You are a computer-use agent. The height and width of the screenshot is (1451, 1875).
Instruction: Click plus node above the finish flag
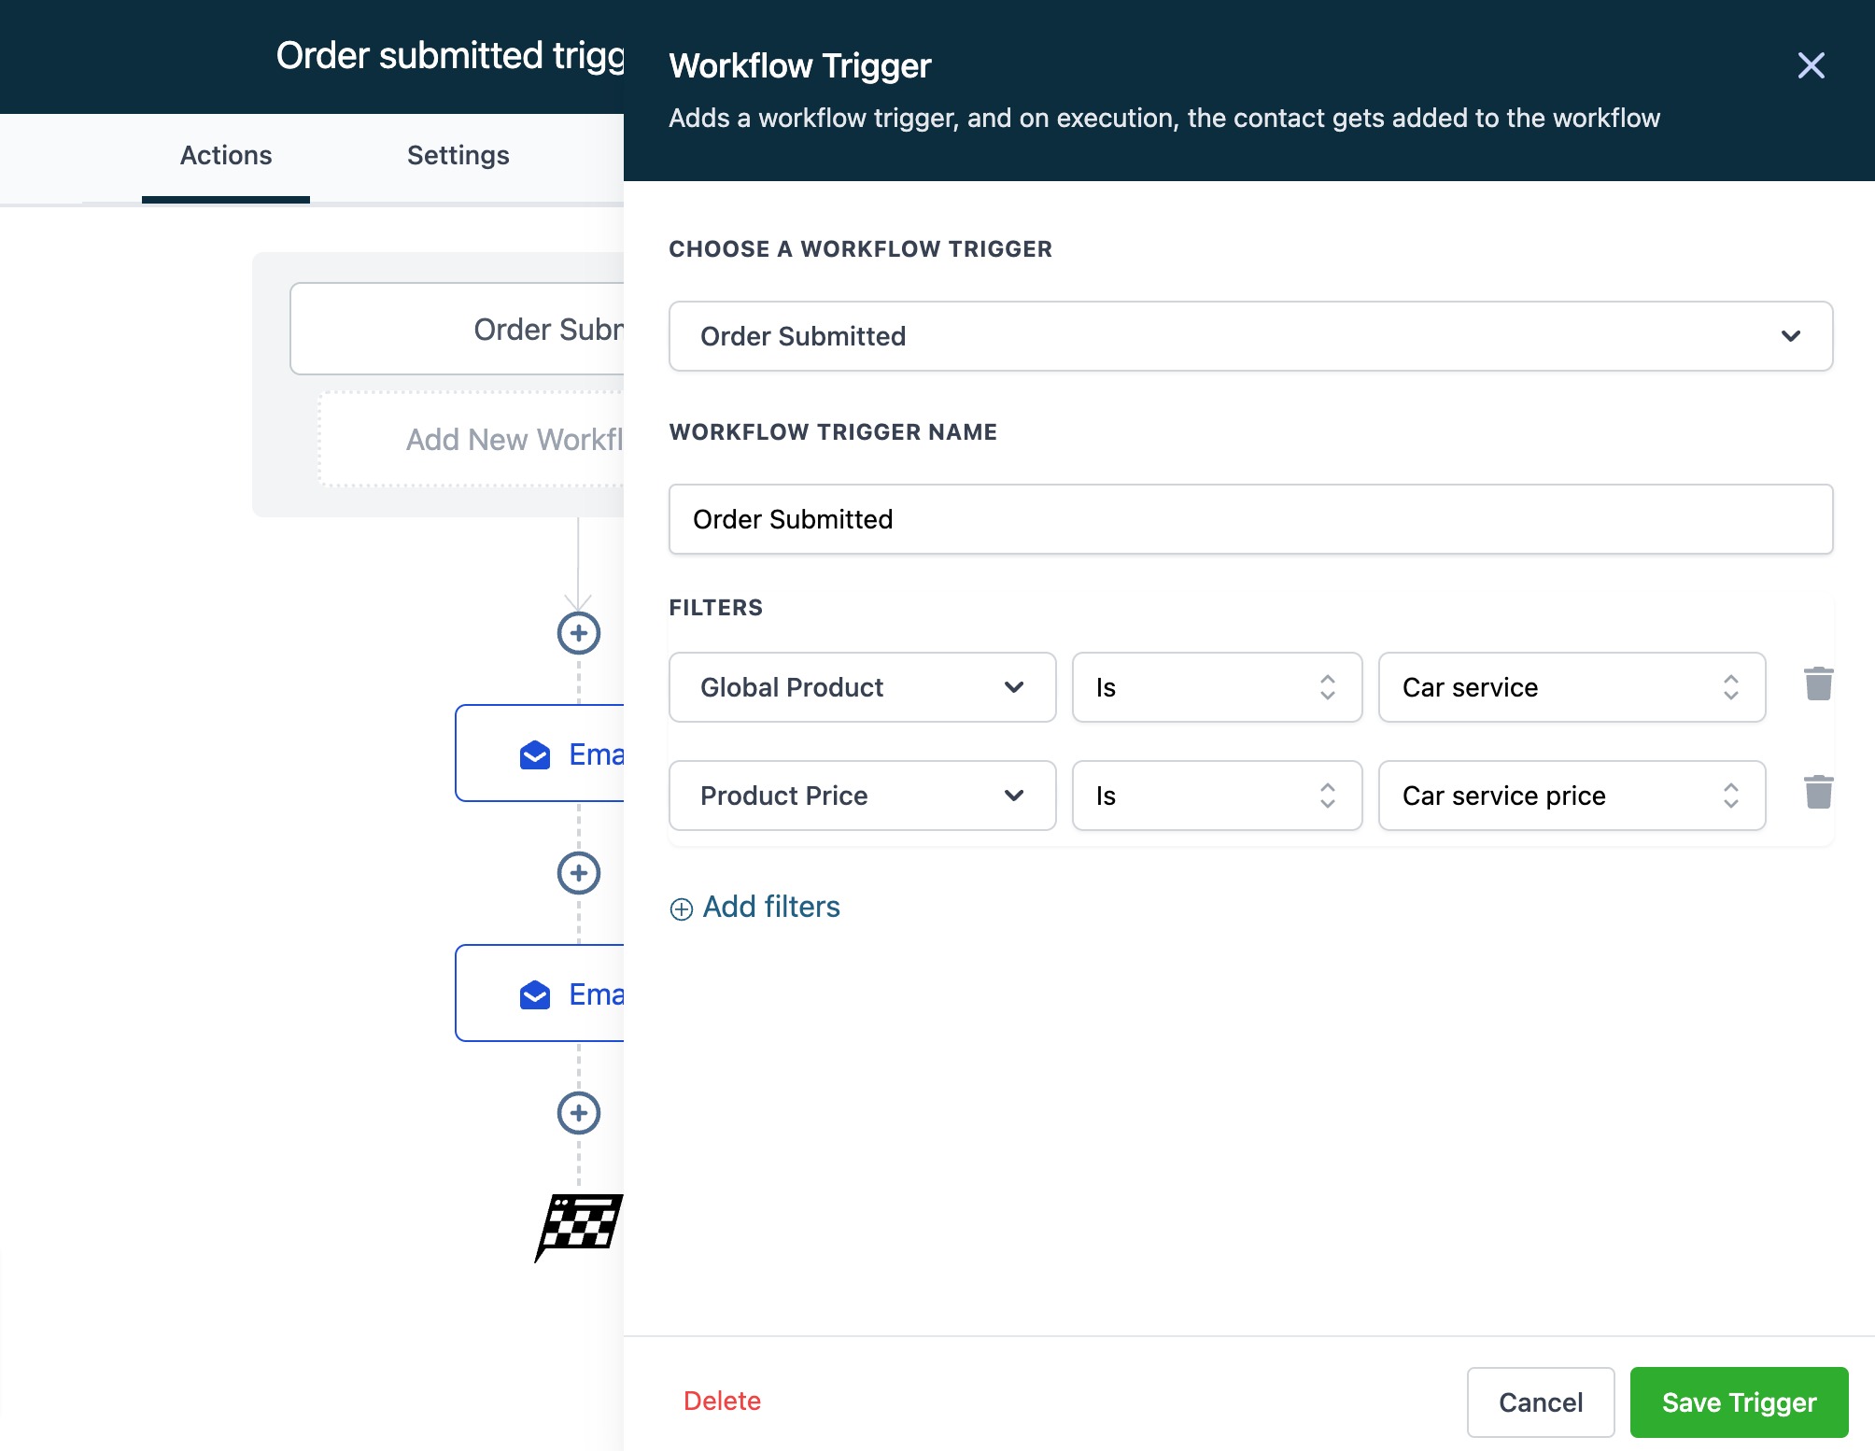578,1113
